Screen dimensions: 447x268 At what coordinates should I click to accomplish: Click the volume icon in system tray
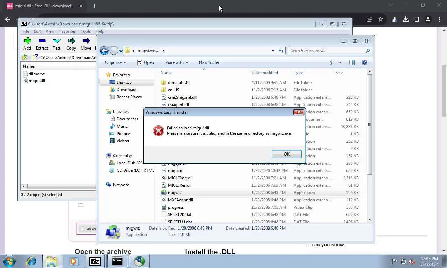pyautogui.click(x=411, y=261)
